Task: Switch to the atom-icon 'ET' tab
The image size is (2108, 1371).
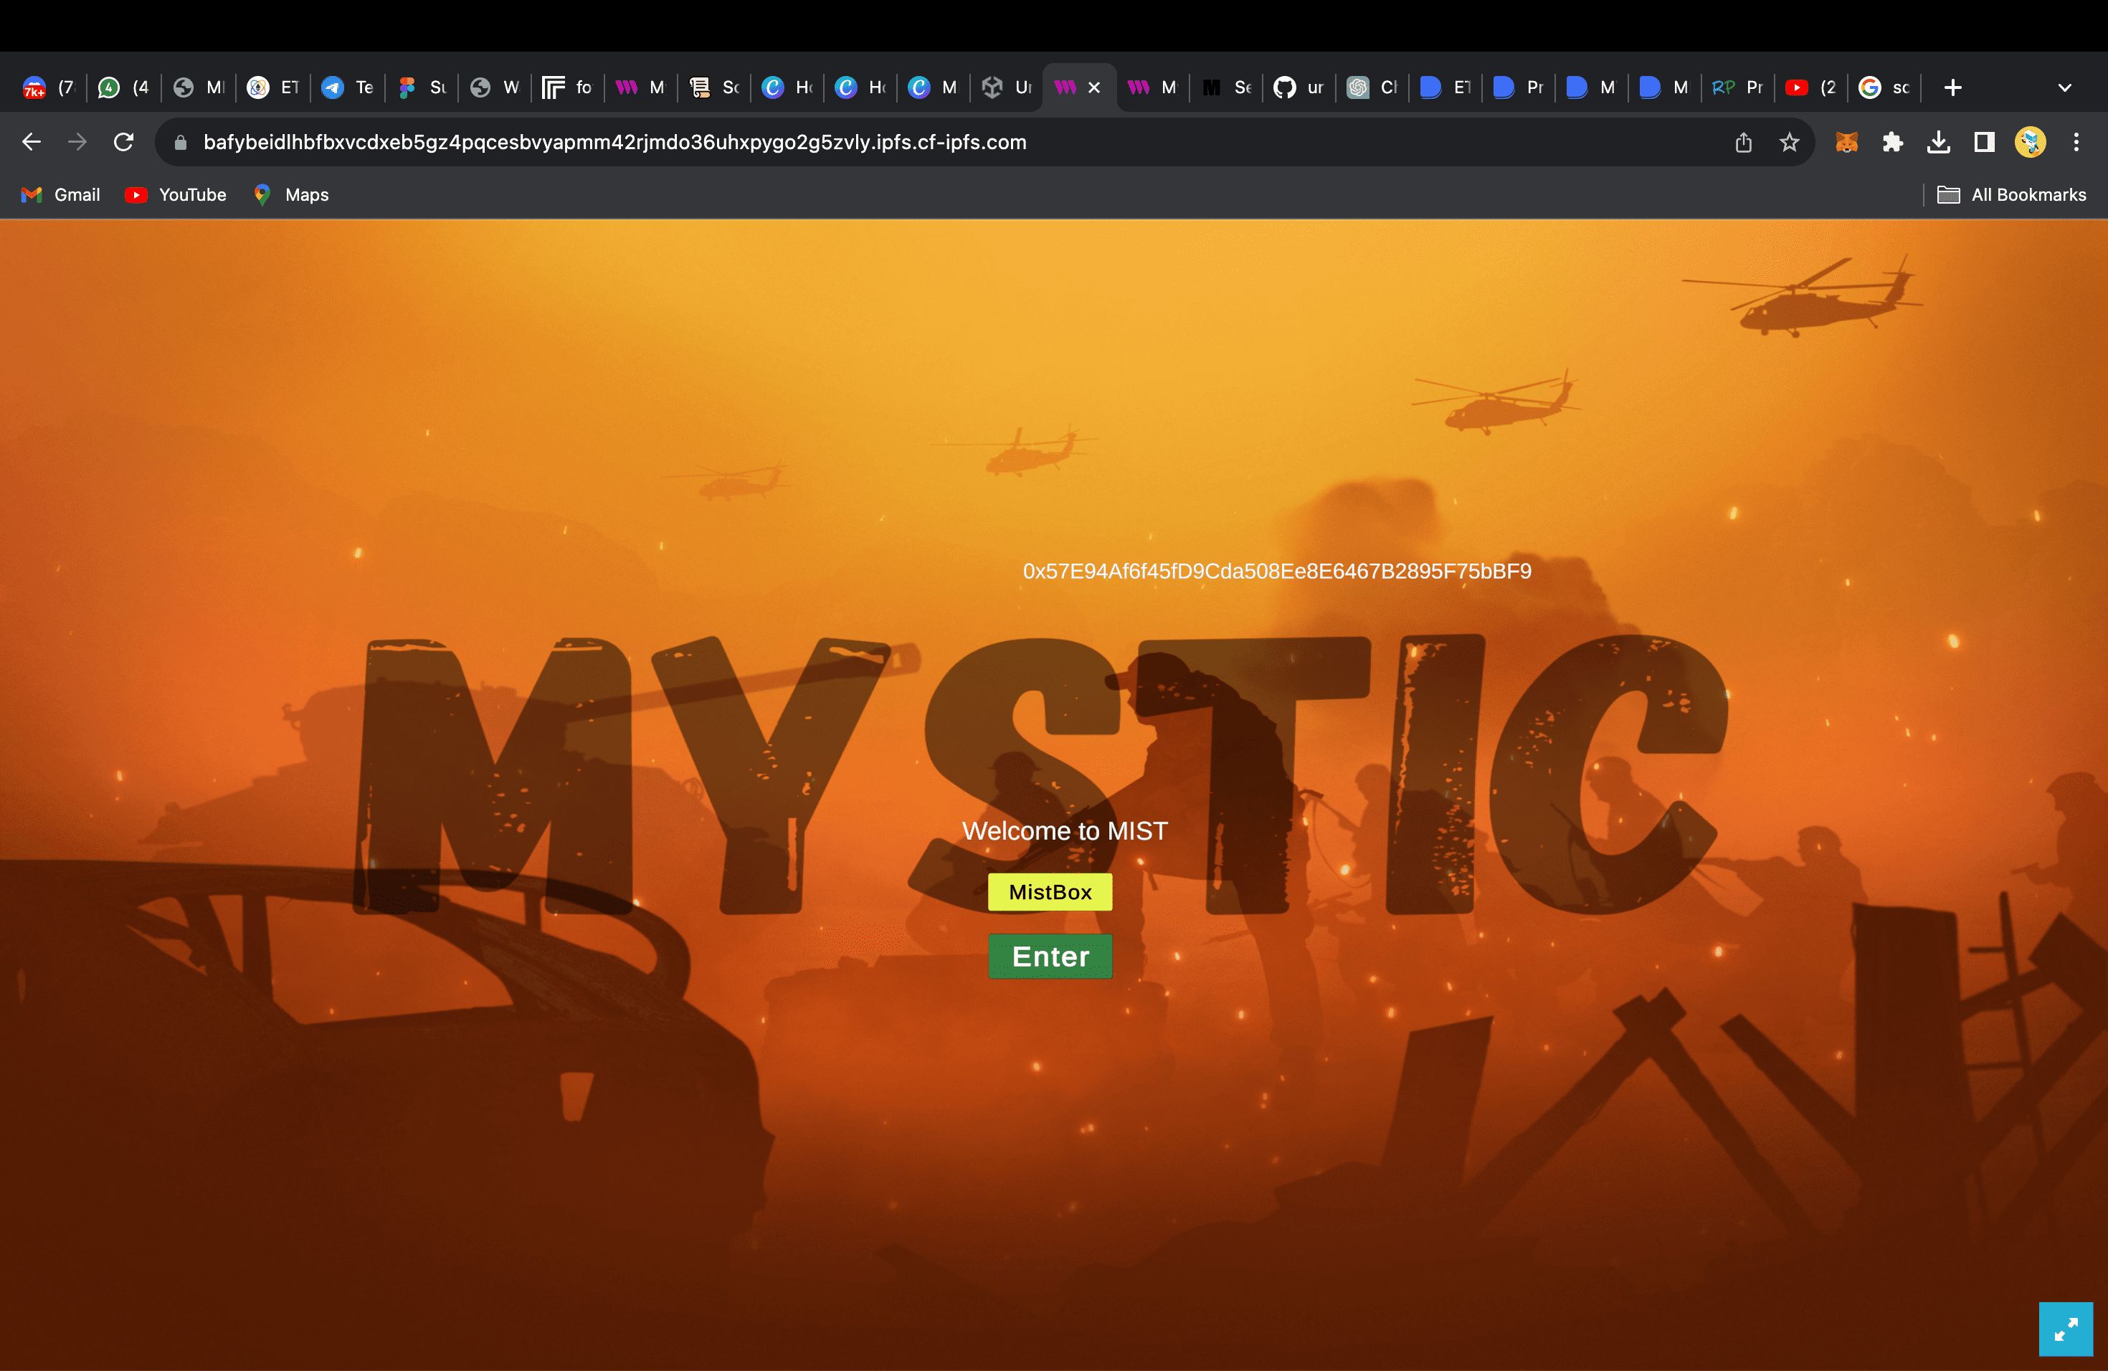Action: pyautogui.click(x=272, y=87)
